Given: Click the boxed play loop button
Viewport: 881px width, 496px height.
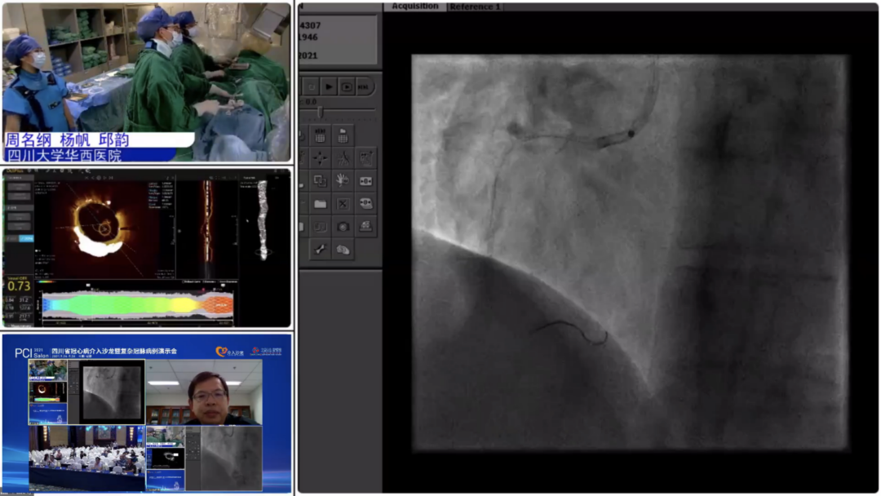Looking at the screenshot, I should (x=347, y=86).
